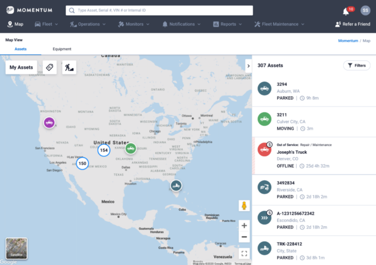Toggle the My Assets filter

(x=21, y=67)
